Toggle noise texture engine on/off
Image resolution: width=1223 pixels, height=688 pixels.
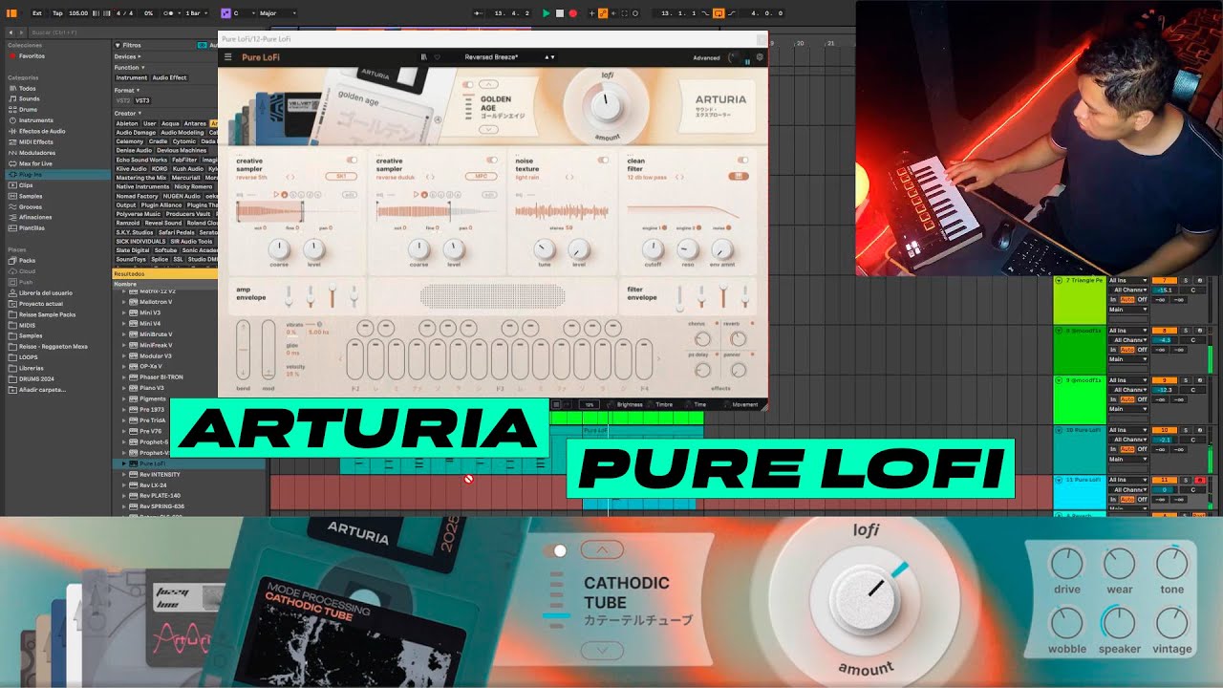click(603, 161)
